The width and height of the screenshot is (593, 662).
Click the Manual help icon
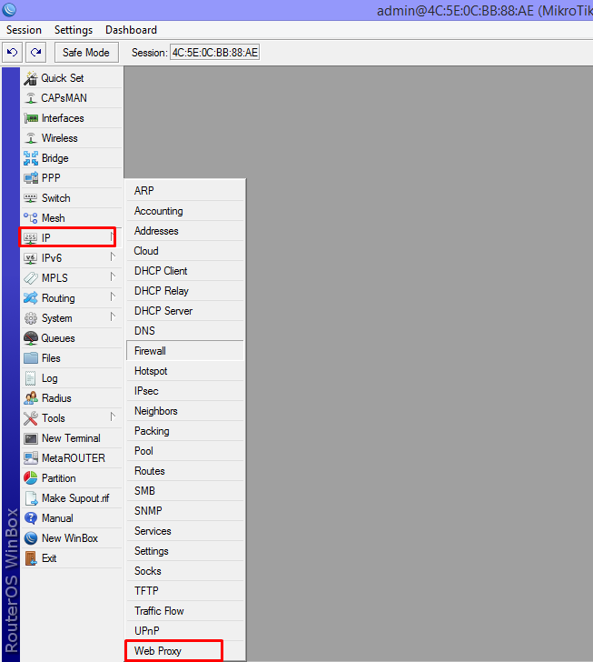pos(30,518)
